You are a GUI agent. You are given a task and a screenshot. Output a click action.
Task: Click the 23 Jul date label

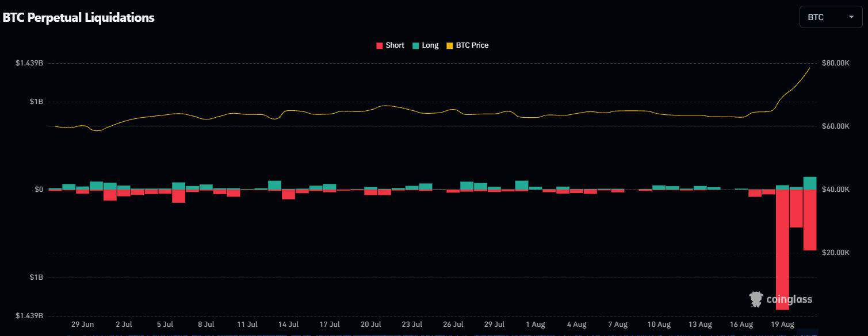point(412,325)
